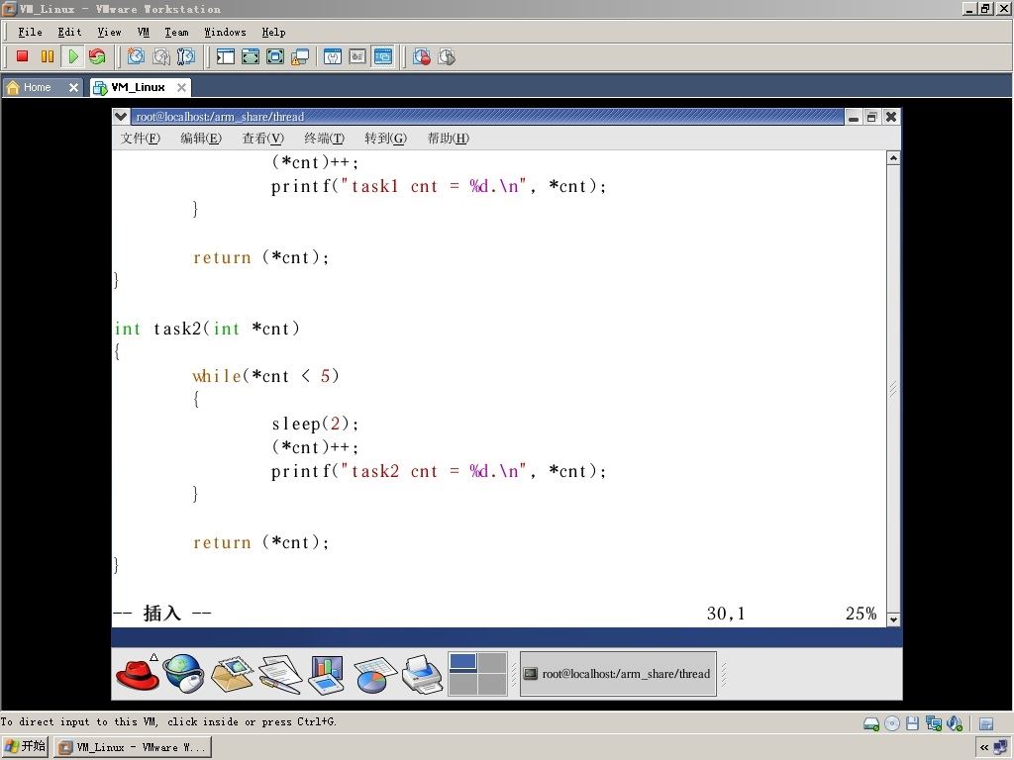Click the record session icon

422,56
